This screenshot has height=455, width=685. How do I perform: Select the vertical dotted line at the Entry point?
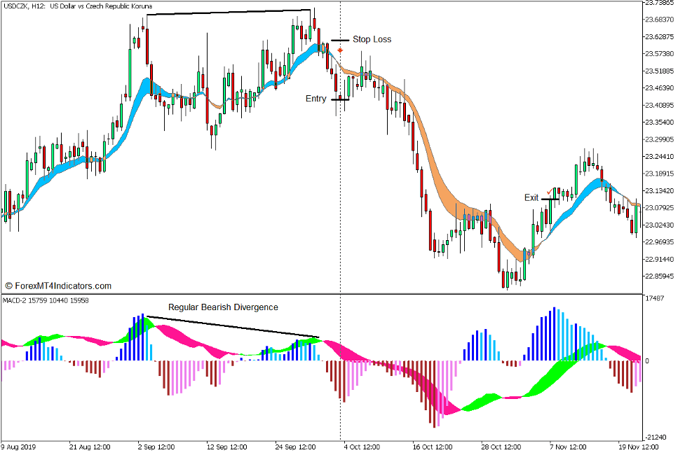[340, 140]
